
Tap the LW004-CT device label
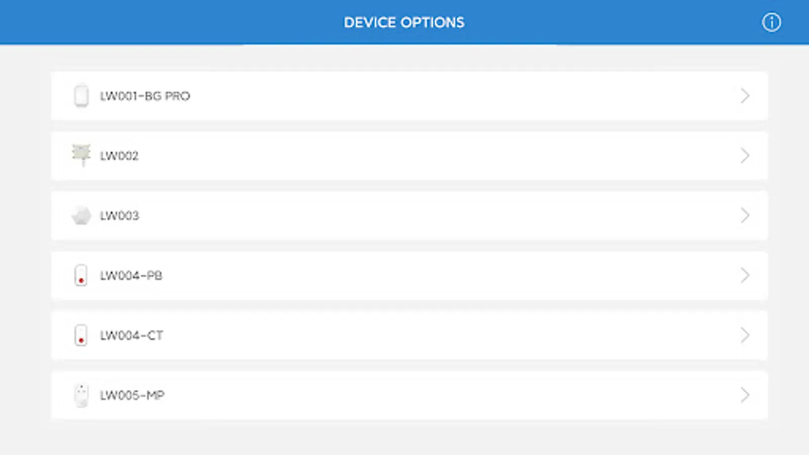131,335
